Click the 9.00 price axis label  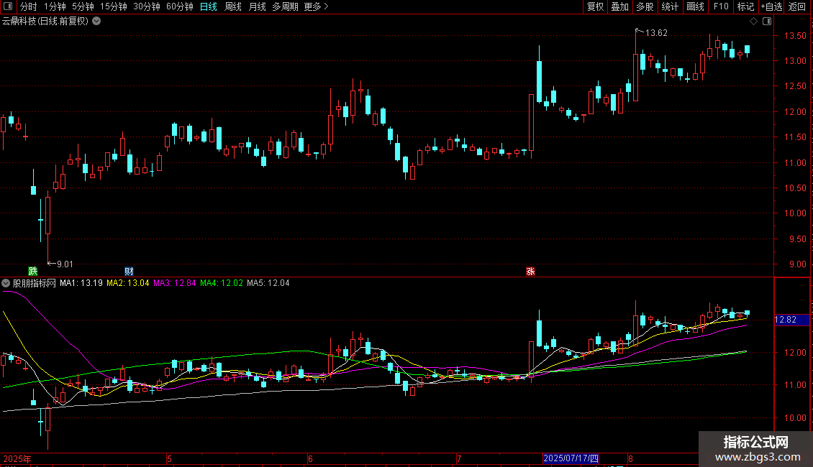click(797, 264)
